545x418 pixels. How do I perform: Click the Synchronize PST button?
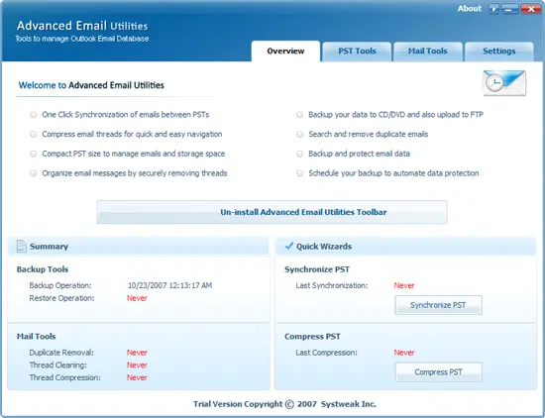[438, 305]
